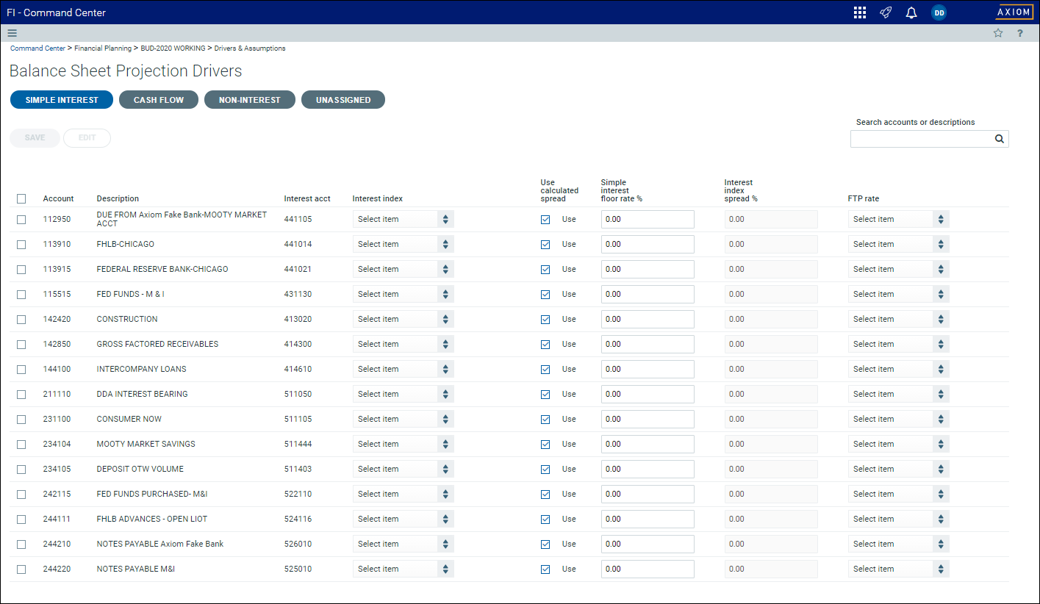
Task: Uncheck Use calculated spread for FED FUNDS - M & I
Action: tap(545, 294)
